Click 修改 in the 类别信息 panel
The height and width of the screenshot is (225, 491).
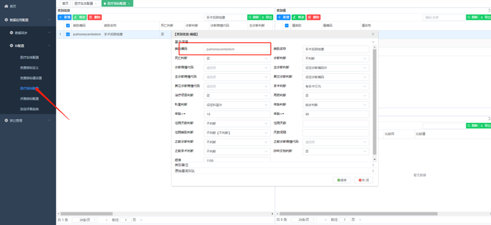coord(80,17)
